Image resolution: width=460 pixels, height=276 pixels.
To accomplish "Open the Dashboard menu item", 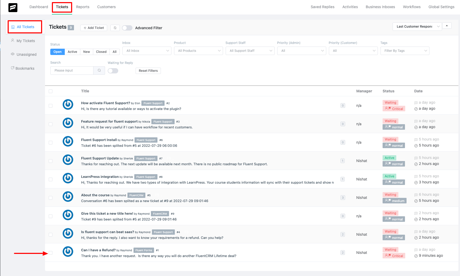I will pos(39,7).
